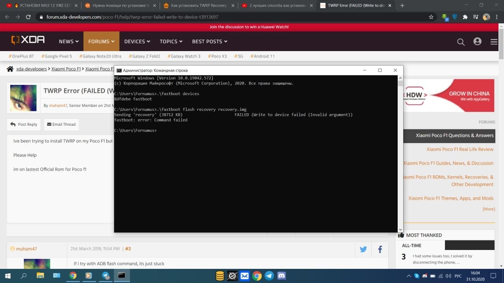504x283 pixels.
Task: Open post number #2 link
Action: 128,249
